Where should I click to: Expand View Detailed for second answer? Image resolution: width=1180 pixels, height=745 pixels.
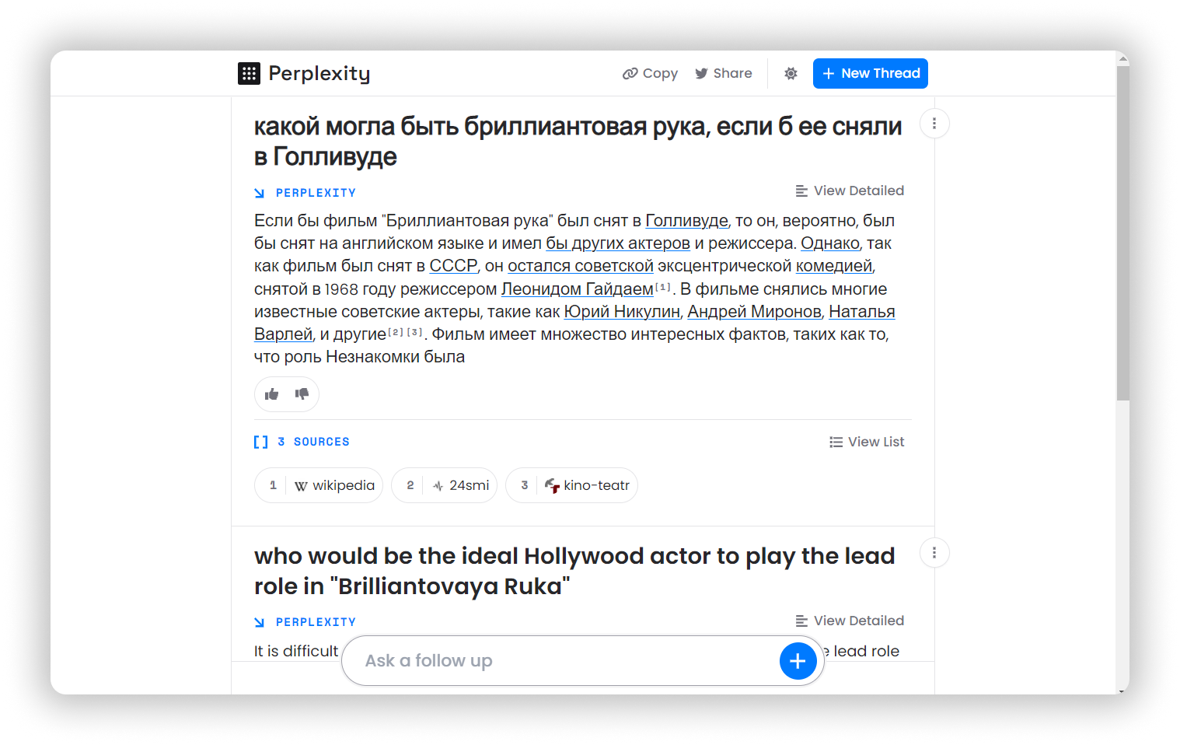pos(850,621)
